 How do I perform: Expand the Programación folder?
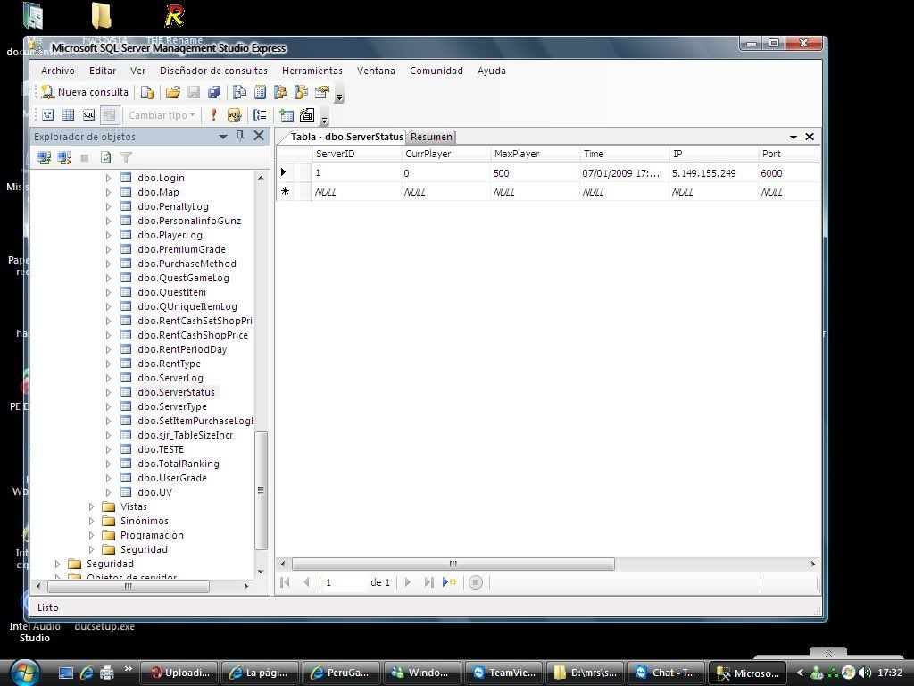coord(91,535)
